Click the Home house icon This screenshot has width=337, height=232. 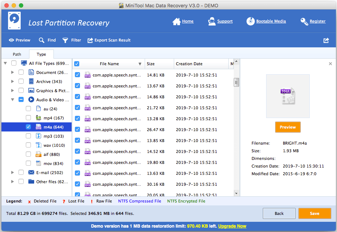click(x=176, y=21)
